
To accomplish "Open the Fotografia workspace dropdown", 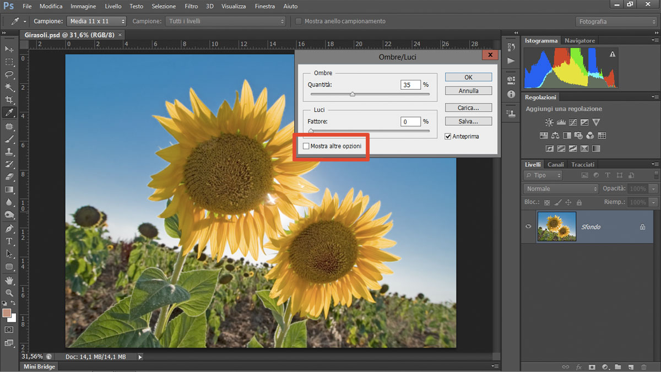I will click(x=616, y=21).
